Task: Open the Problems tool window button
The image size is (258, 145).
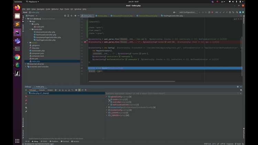Action: pos(54,141)
